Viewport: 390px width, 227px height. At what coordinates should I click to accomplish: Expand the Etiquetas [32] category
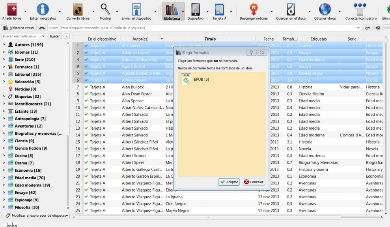click(x=4, y=96)
